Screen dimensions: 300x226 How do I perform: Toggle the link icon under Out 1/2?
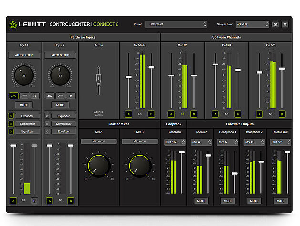point(183,114)
